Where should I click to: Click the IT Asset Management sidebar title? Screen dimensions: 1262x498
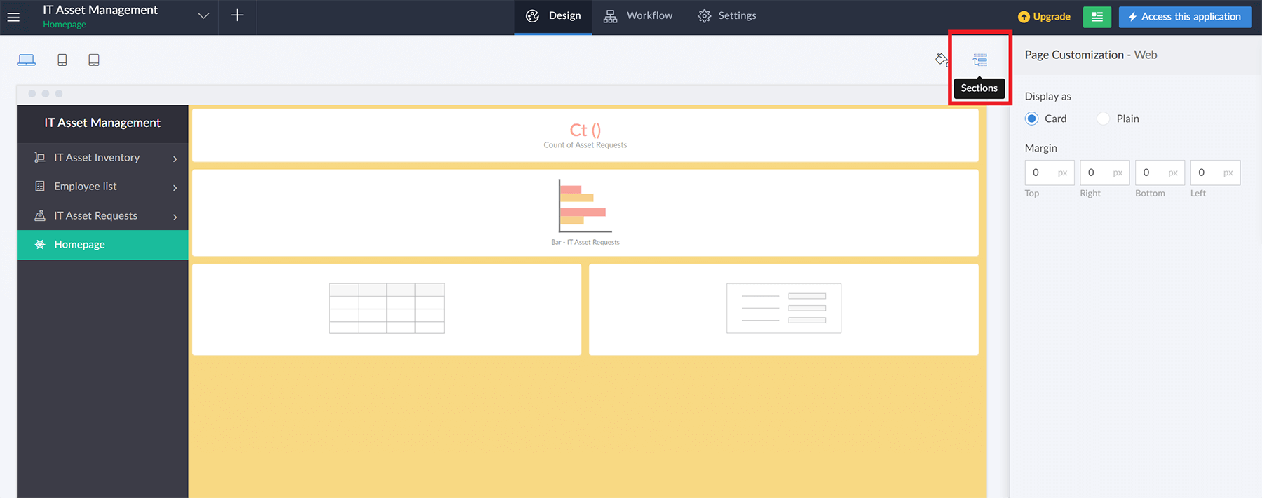(x=102, y=123)
